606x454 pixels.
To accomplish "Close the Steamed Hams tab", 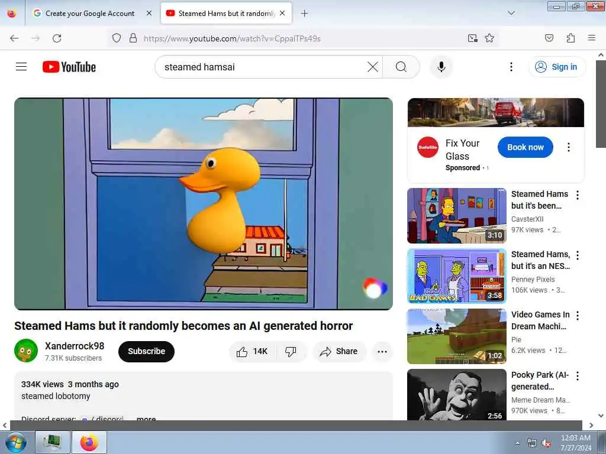I will (282, 14).
